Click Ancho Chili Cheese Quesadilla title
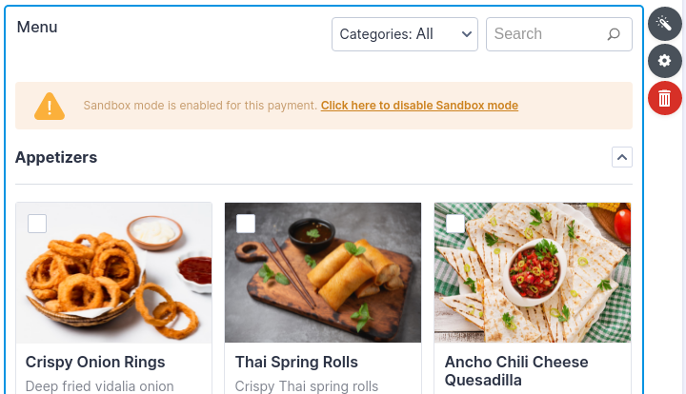This screenshot has width=686, height=394. (x=516, y=370)
